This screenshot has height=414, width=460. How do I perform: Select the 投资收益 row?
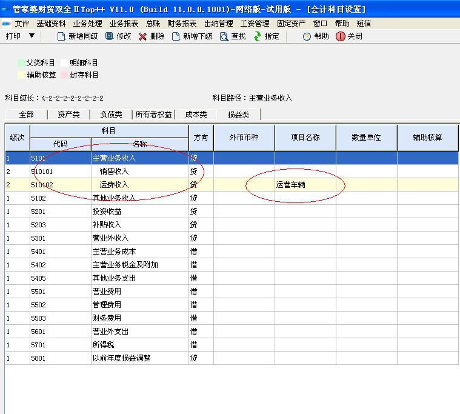232,212
